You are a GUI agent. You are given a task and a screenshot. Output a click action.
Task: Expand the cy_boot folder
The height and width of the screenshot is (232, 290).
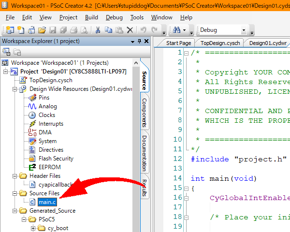(33, 228)
